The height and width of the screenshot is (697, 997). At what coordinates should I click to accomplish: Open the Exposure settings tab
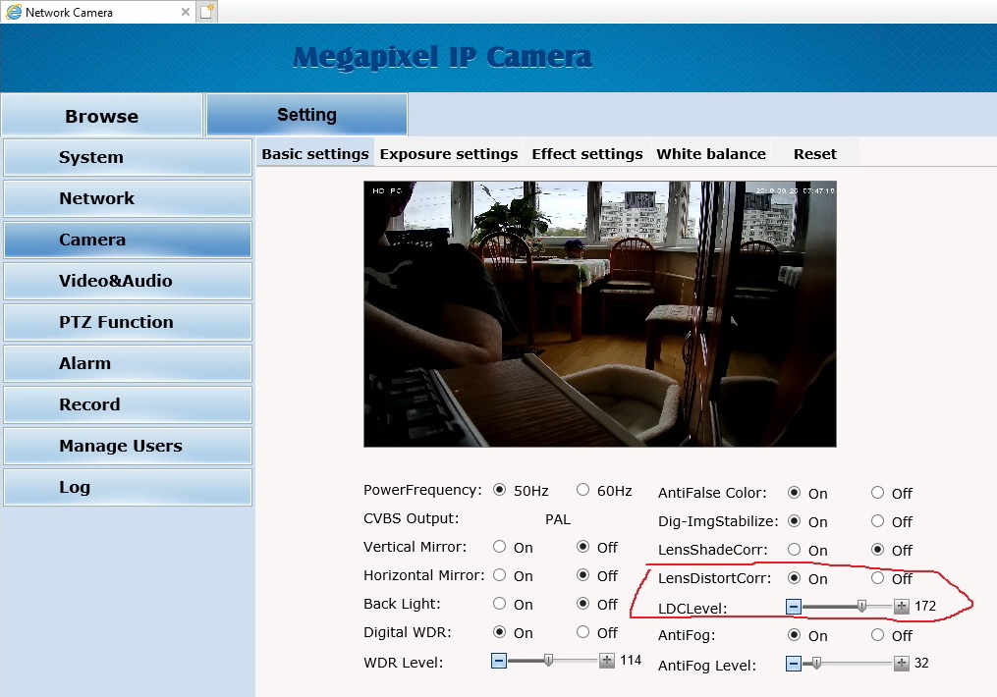448,154
